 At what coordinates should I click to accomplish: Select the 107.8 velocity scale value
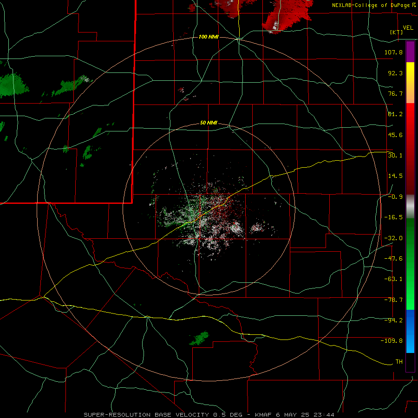pos(393,52)
